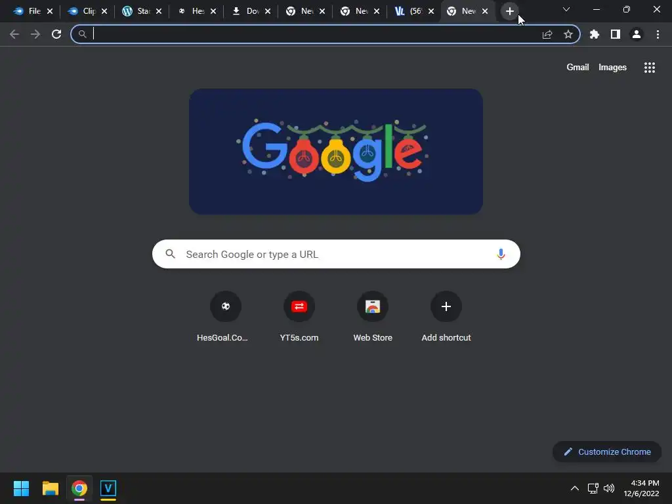Show hidden tray icons chevron
The width and height of the screenshot is (672, 504).
point(575,488)
